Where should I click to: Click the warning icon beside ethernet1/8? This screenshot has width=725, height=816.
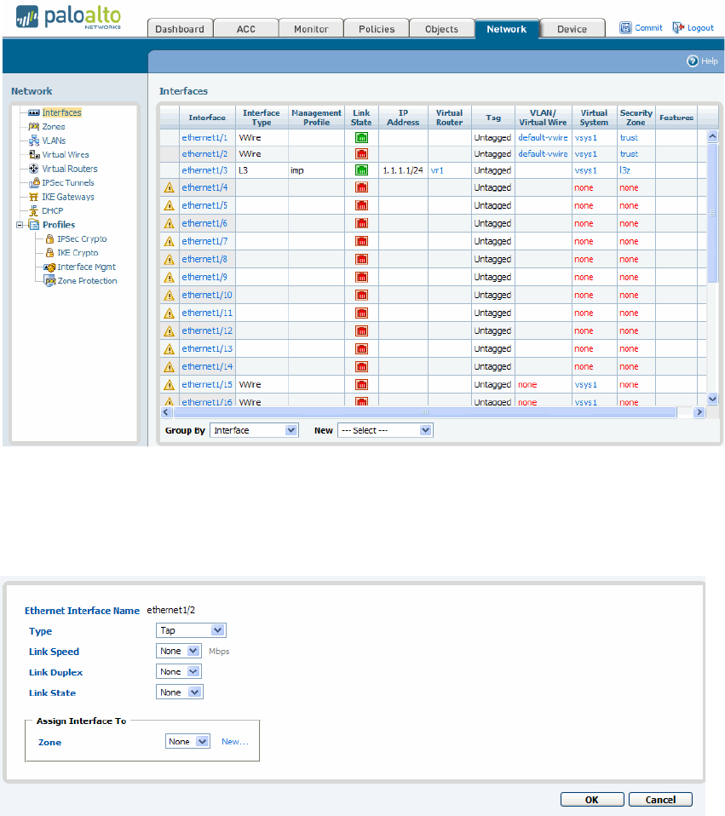(170, 259)
